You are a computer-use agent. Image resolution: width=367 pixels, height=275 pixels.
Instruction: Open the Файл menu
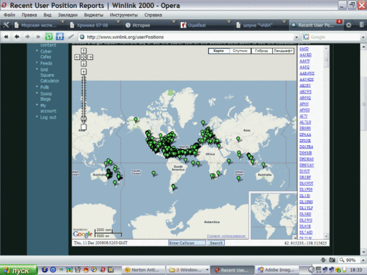9,15
